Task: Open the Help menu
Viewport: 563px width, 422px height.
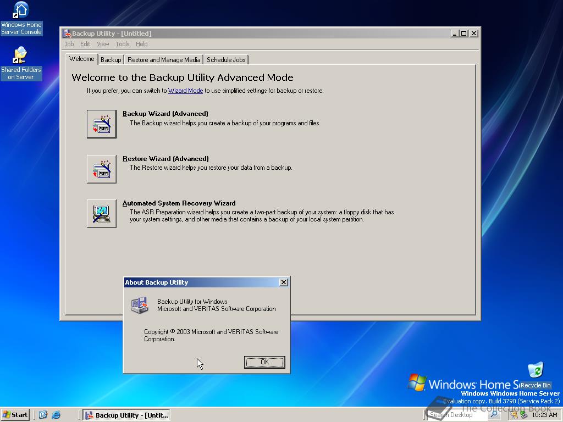Action: tap(141, 44)
